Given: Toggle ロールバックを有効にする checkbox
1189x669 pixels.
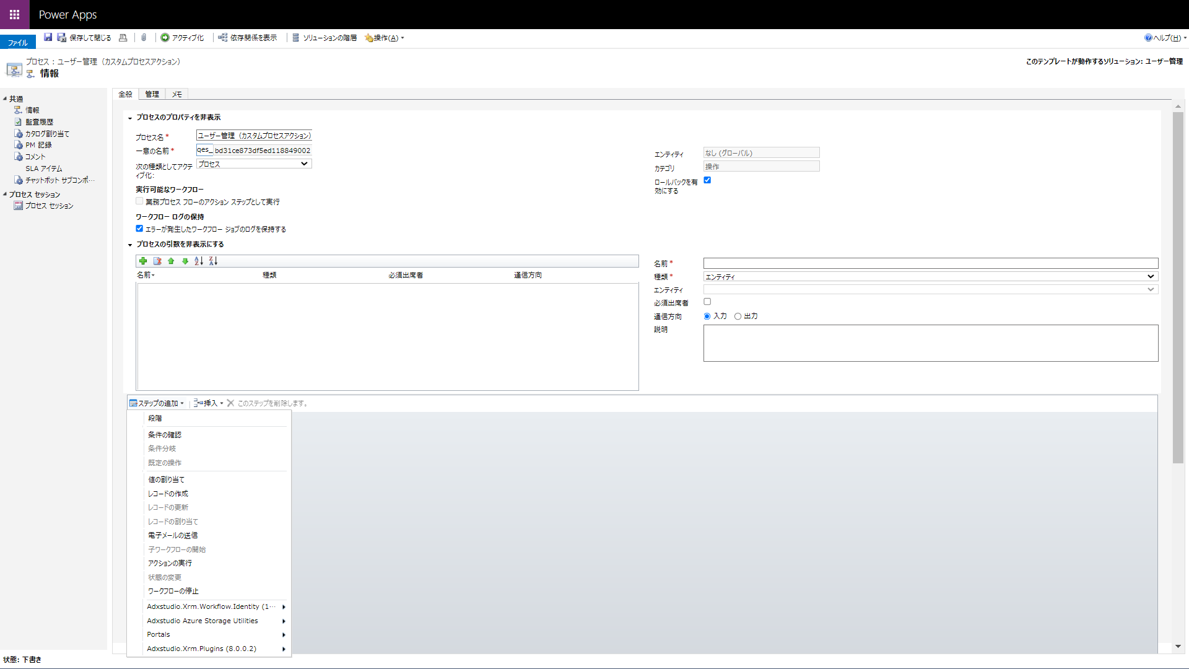Looking at the screenshot, I should 707,180.
